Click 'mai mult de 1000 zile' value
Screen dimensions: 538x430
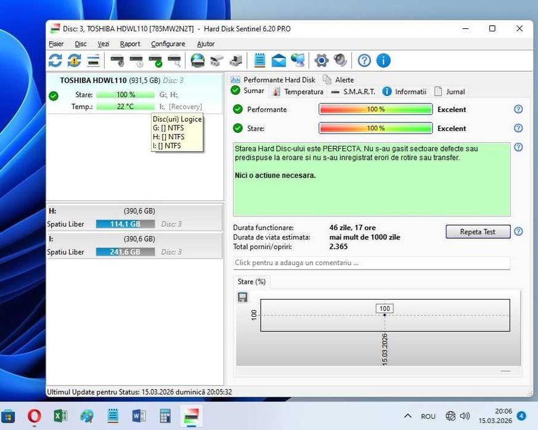tap(365, 237)
